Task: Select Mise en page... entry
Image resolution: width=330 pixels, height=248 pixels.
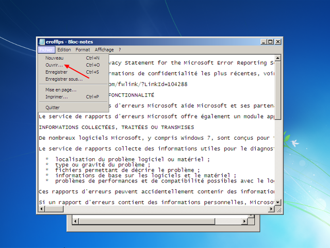Action: pyautogui.click(x=73, y=90)
